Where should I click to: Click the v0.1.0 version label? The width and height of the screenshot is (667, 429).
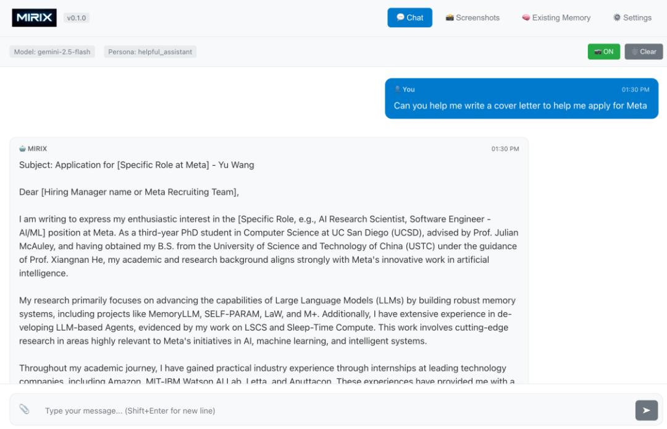click(x=77, y=18)
